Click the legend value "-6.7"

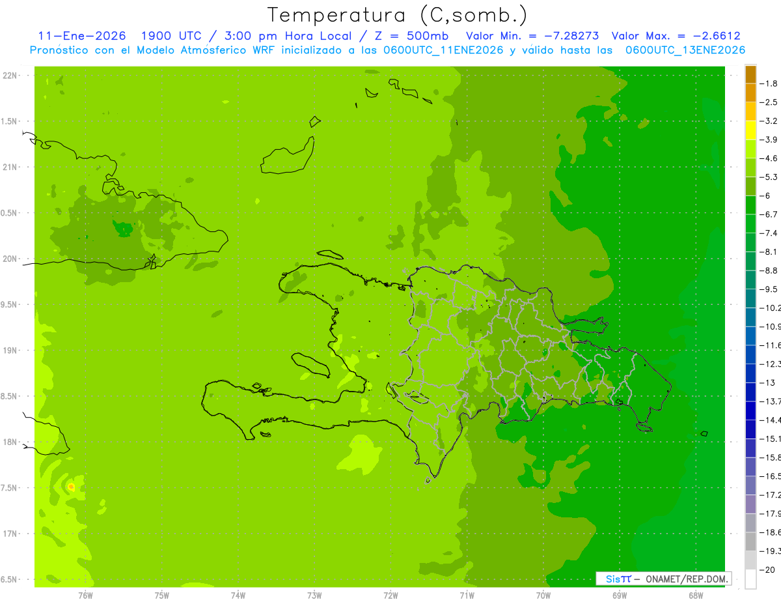[770, 214]
